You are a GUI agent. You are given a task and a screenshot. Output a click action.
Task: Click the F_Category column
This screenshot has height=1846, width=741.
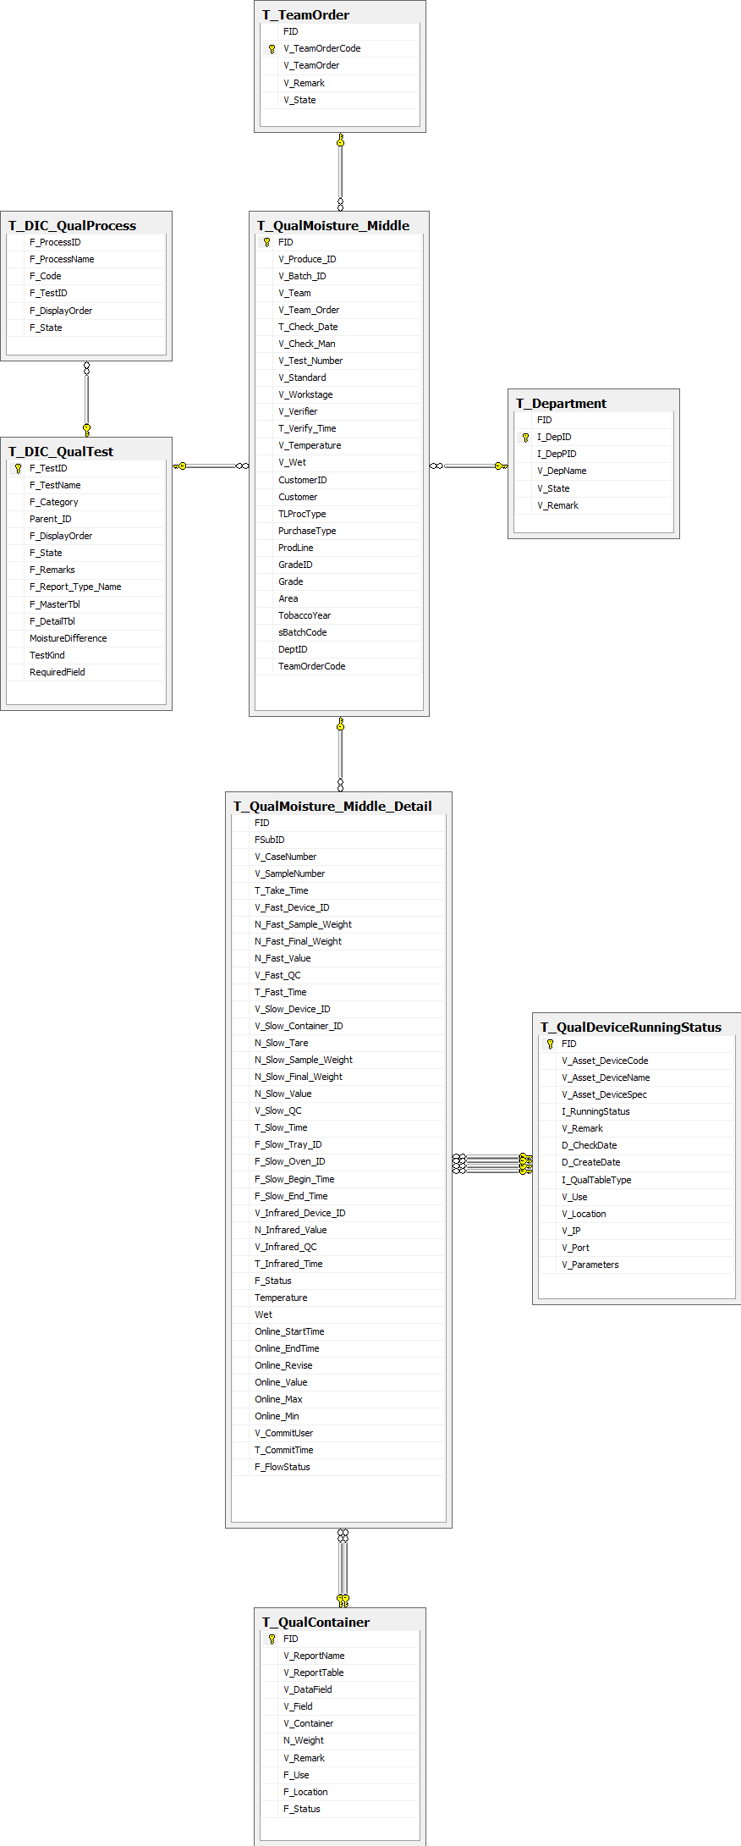click(x=86, y=502)
